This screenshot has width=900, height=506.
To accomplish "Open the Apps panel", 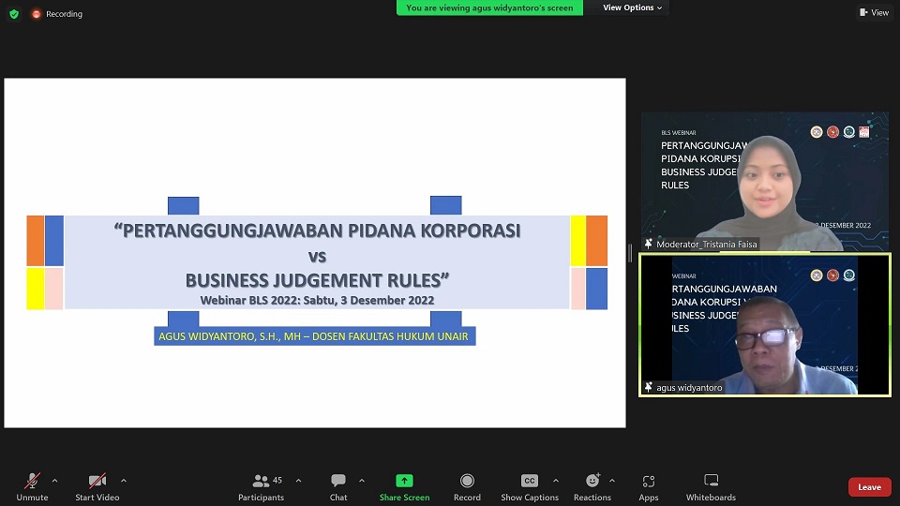I will click(649, 482).
